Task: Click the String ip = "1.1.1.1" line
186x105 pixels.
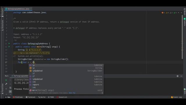Action: (x=30, y=50)
